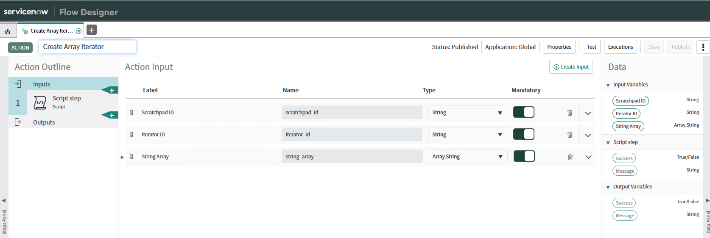Click the scratchpad_id name field

(352, 113)
